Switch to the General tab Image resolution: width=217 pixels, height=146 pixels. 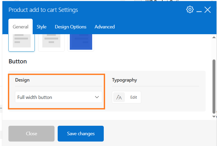coord(21,27)
